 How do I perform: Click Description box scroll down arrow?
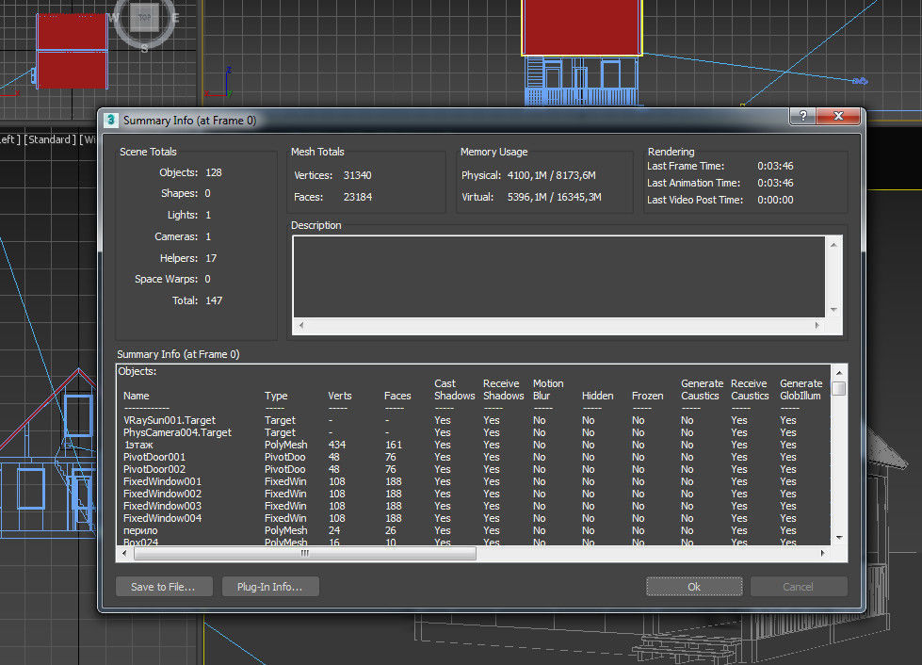(x=833, y=309)
